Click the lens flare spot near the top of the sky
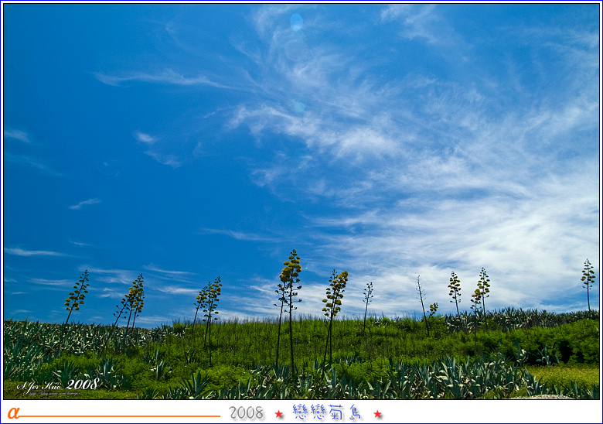Image resolution: width=603 pixels, height=424 pixels. [x=296, y=22]
